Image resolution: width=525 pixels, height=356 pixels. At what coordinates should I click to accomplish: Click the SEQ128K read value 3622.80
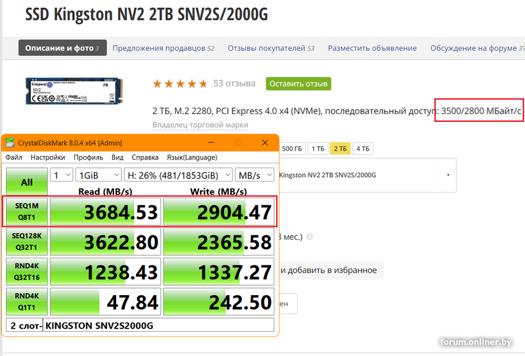106,241
